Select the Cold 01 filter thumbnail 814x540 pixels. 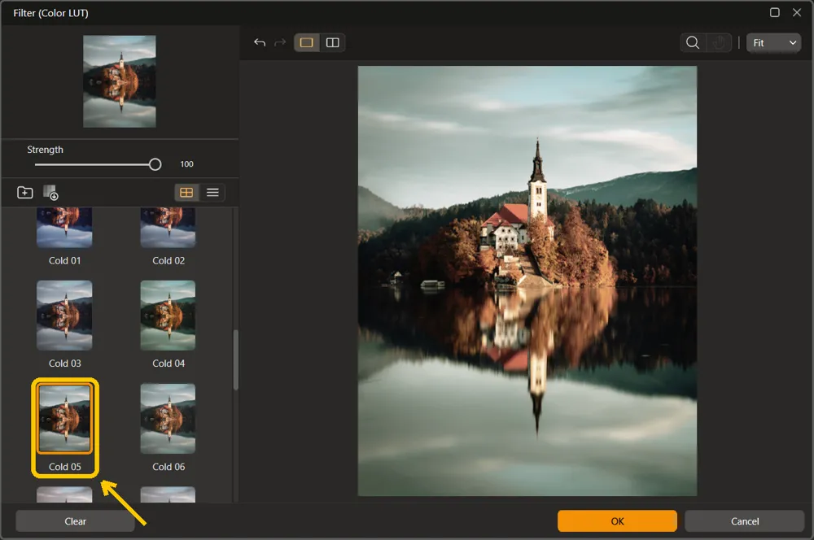(64, 227)
